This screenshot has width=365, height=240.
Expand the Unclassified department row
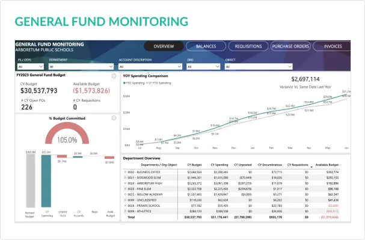coord(125,200)
